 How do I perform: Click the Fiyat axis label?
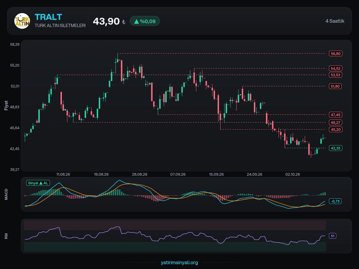point(6,106)
